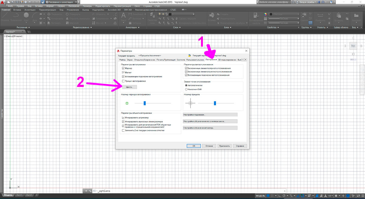Click the Таблица table tool

coord(134,23)
